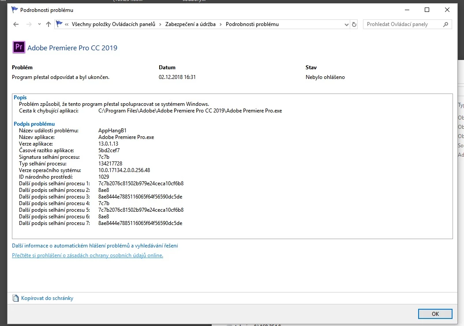Select process type value 134217728
The height and width of the screenshot is (326, 464).
pos(110,164)
